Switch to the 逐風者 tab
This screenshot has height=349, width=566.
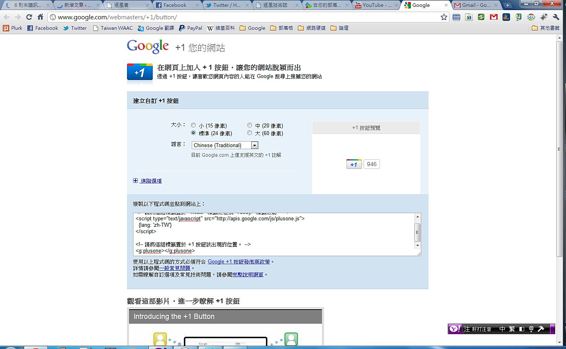127,5
